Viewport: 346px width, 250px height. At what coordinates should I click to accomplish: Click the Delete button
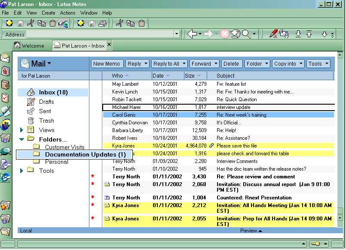pyautogui.click(x=231, y=64)
